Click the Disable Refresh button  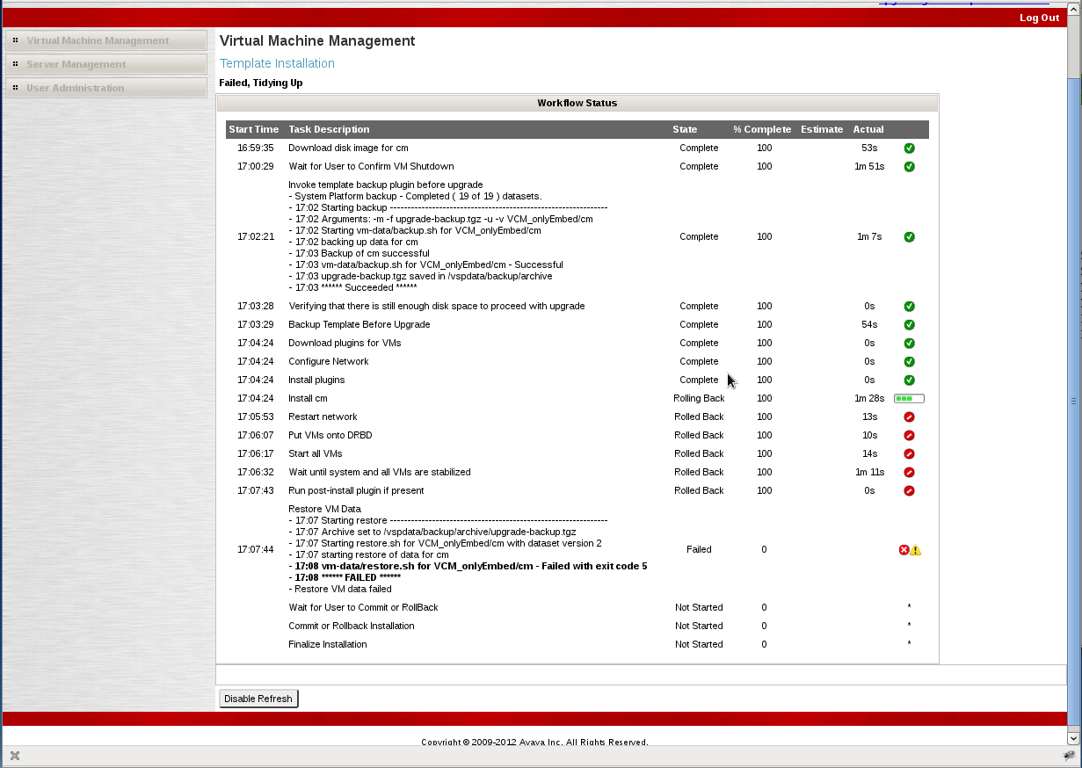point(258,699)
